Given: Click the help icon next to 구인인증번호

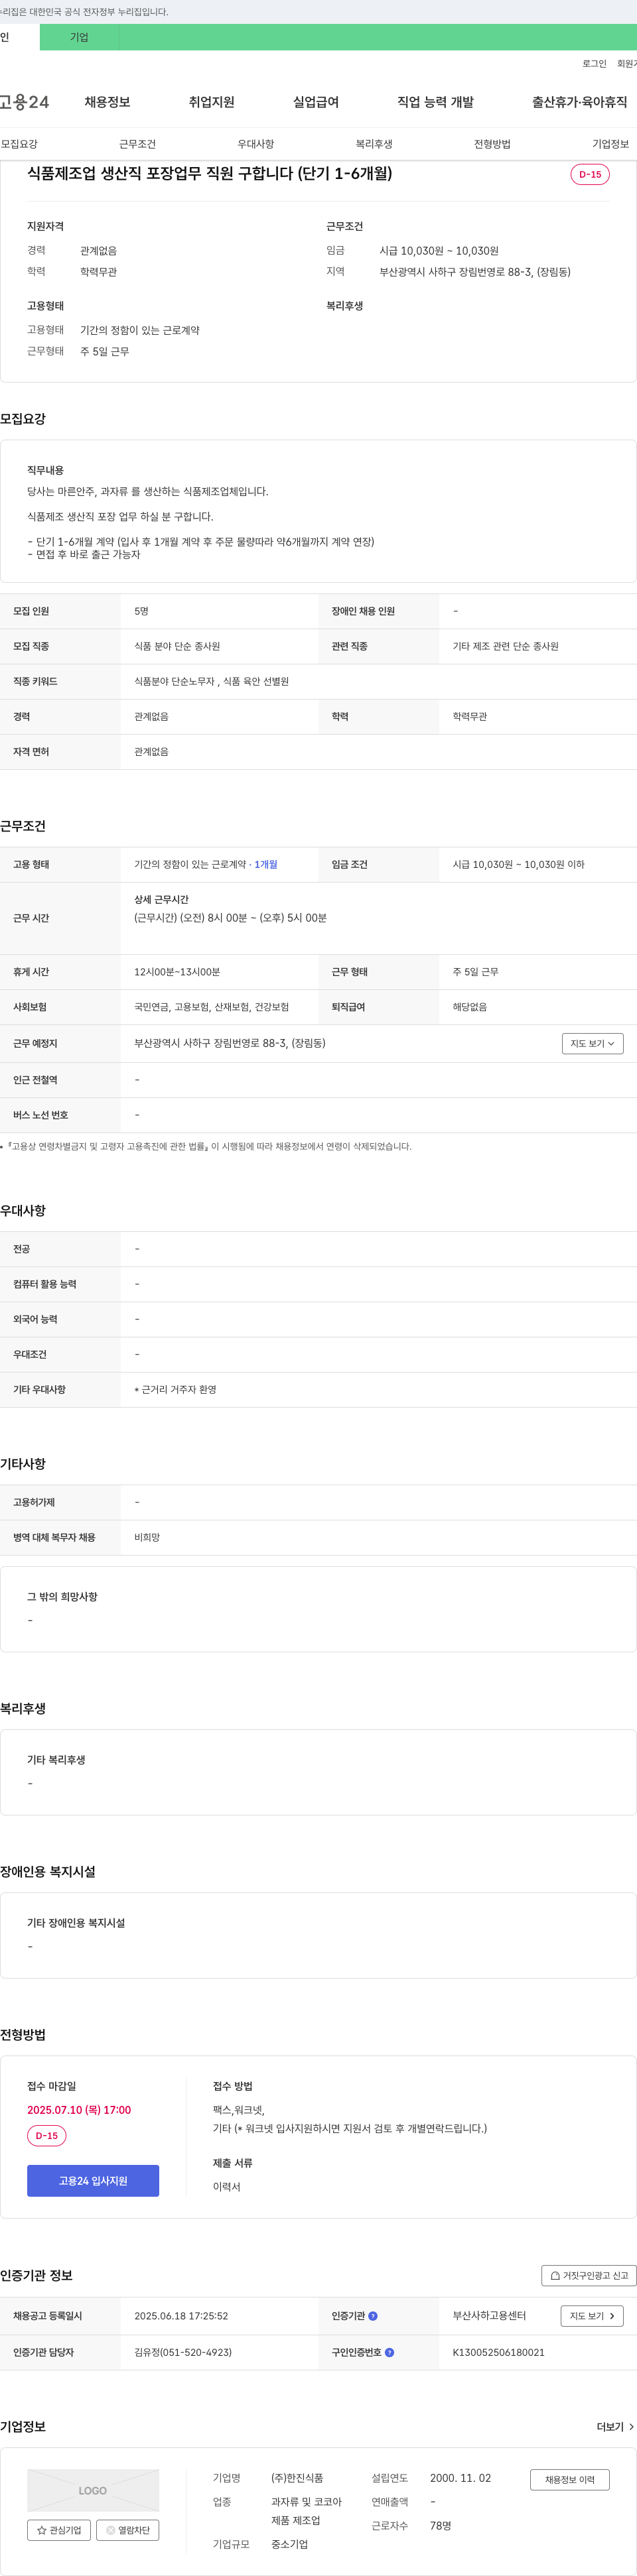Looking at the screenshot, I should (x=389, y=2353).
